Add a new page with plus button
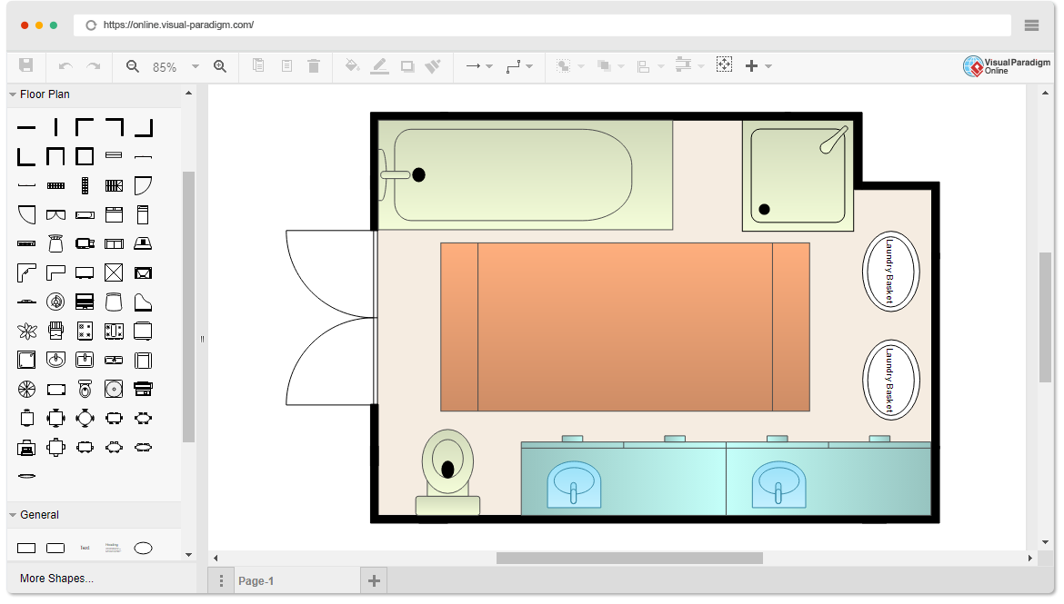This screenshot has height=604, width=1064. click(x=374, y=581)
